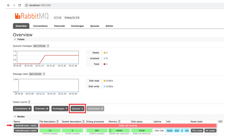
Task: Reload the page with the refresh icon
Action: (20, 5)
